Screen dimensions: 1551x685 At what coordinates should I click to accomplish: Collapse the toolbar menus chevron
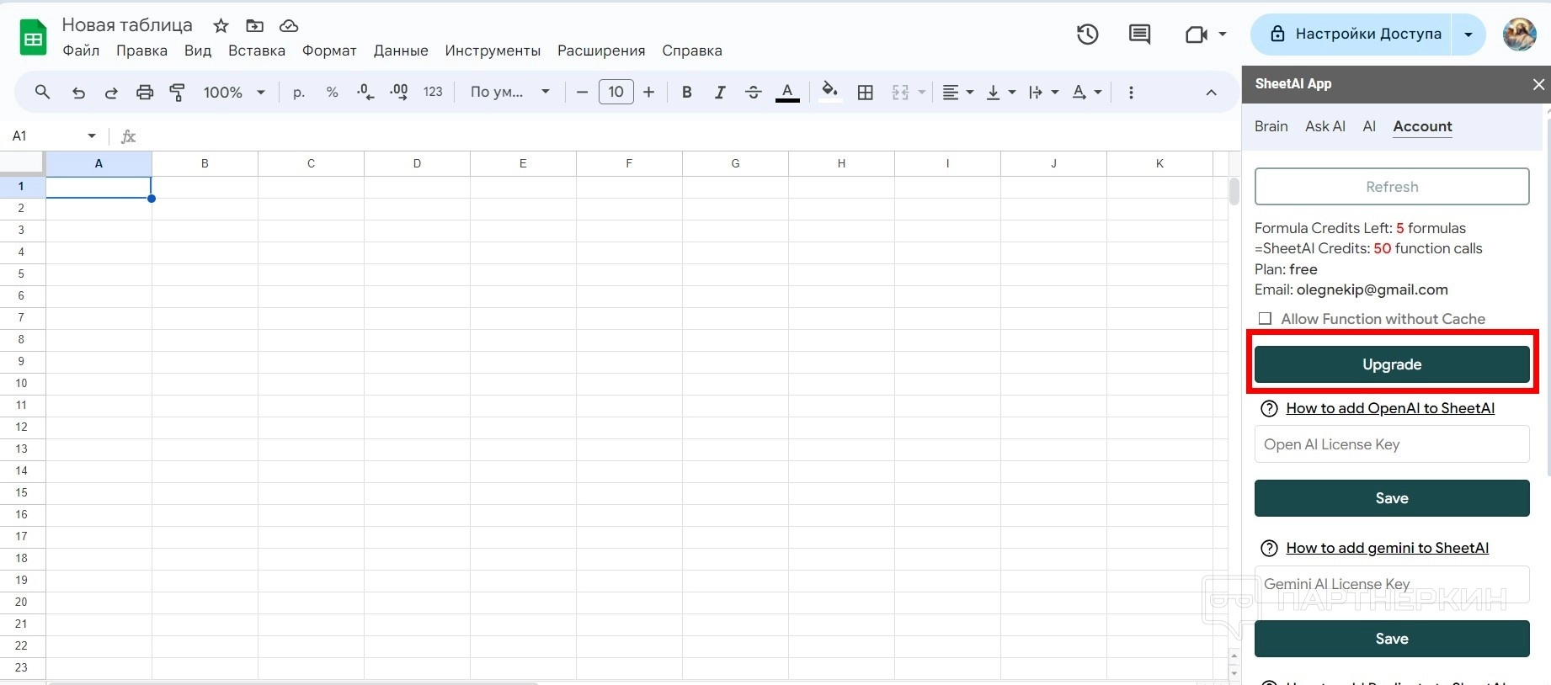[1211, 93]
